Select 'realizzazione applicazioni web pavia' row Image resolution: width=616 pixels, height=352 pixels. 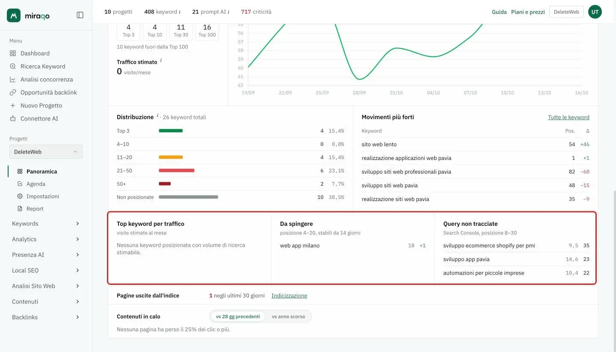(x=475, y=158)
